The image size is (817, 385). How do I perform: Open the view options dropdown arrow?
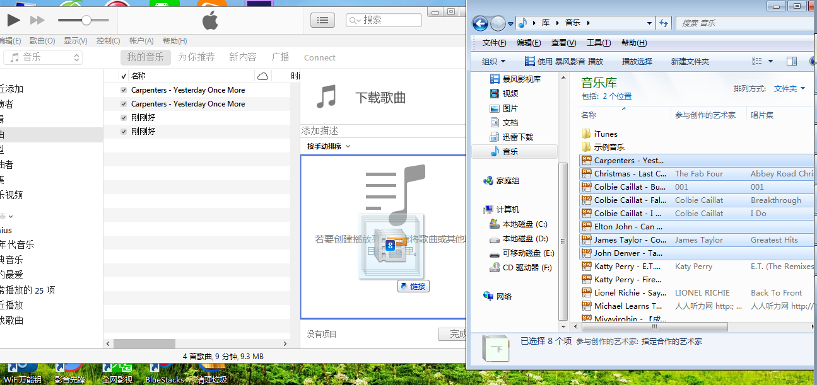click(x=770, y=61)
